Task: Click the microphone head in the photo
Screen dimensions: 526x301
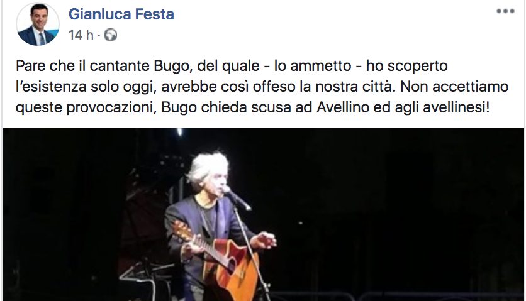Action: coord(227,189)
